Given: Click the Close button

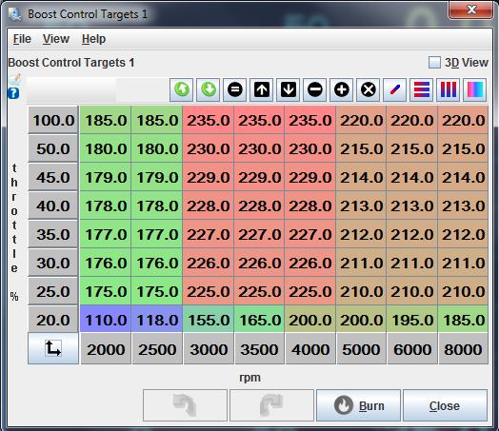Looking at the screenshot, I should 445,405.
